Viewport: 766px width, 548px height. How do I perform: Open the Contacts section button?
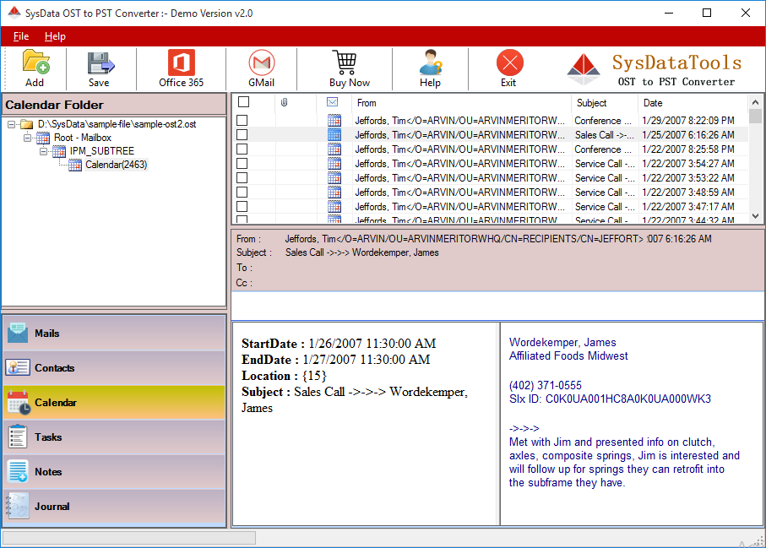point(114,367)
